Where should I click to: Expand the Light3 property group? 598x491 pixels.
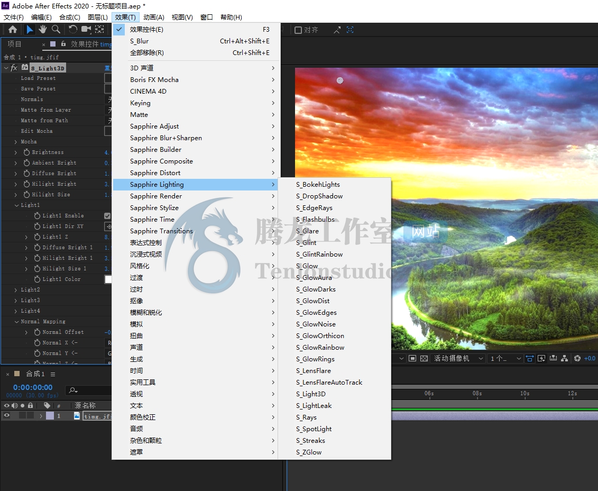(16, 301)
